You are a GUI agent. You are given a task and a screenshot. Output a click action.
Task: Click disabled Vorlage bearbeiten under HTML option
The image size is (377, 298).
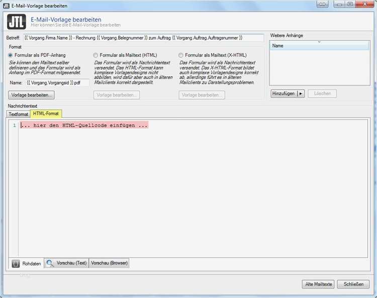pyautogui.click(x=117, y=95)
